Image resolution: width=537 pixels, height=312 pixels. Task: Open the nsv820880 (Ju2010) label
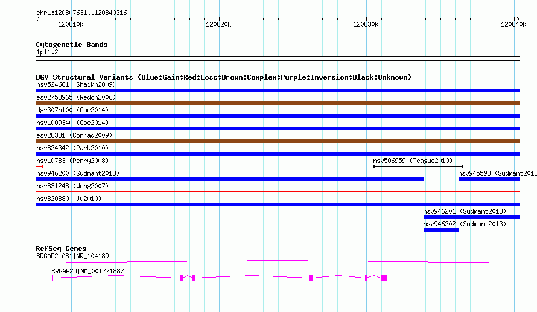click(x=69, y=199)
